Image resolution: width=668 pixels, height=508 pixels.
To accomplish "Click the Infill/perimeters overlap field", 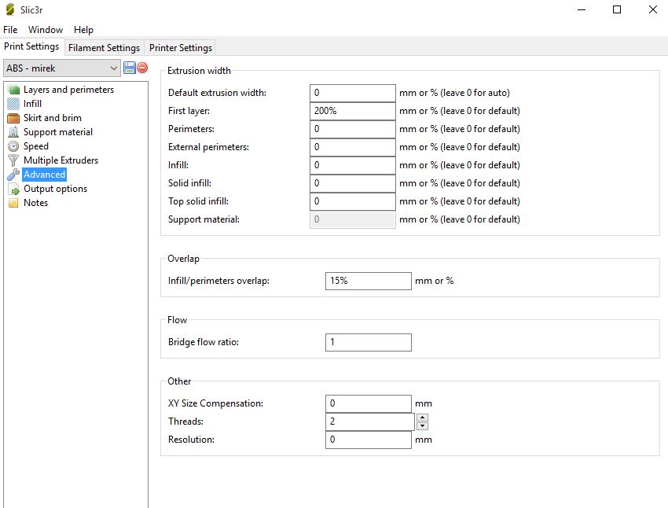I will tap(368, 281).
